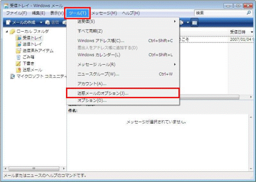
Task: Open the toolbar dropdown arrow left of layout icon
Action: [188, 23]
